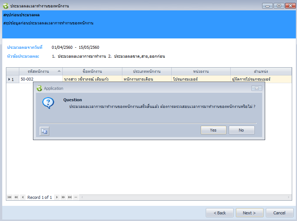Select cell พนักงานรายเดือน

(x=147, y=79)
